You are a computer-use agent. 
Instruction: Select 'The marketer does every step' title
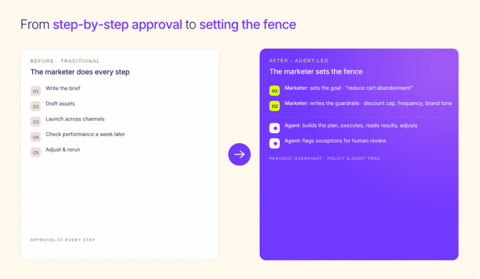pos(80,72)
